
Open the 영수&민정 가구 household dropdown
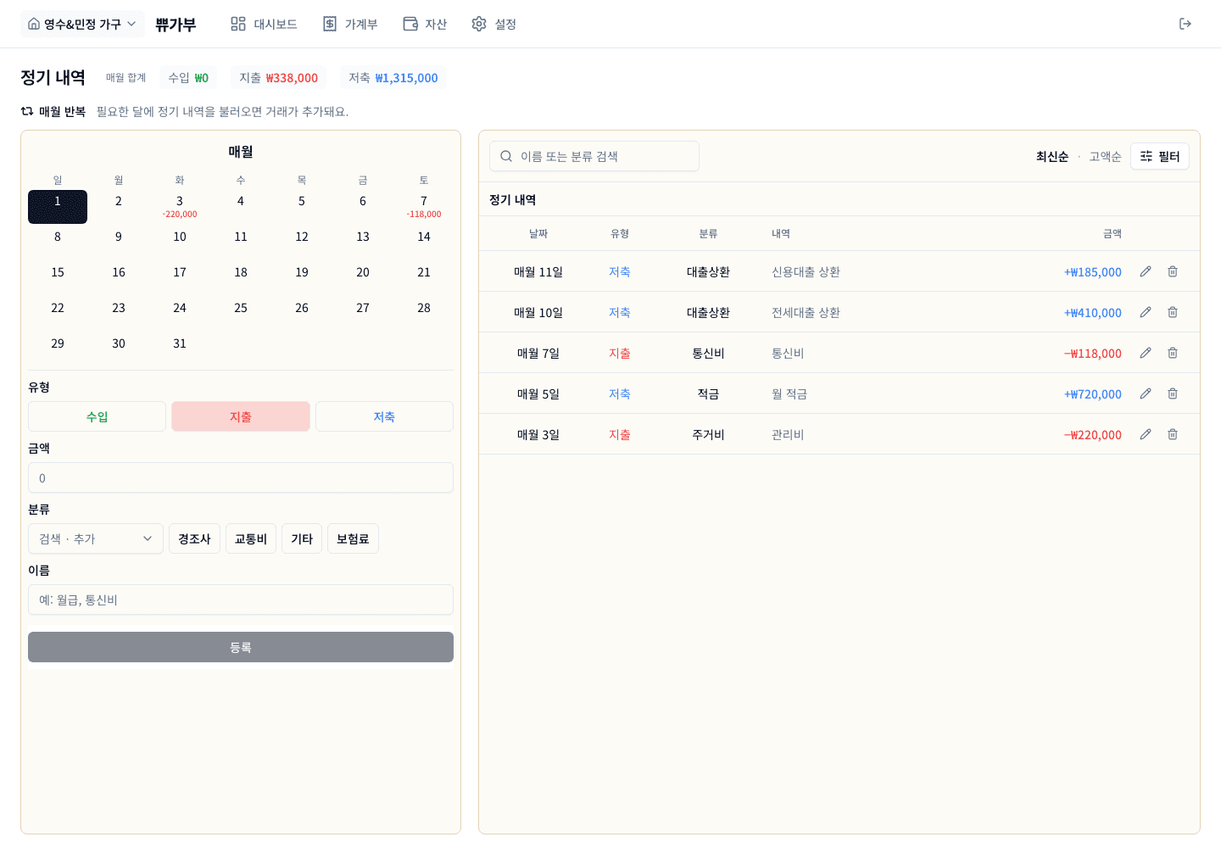click(82, 24)
